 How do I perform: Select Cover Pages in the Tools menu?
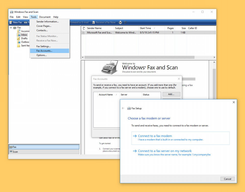[44, 26]
